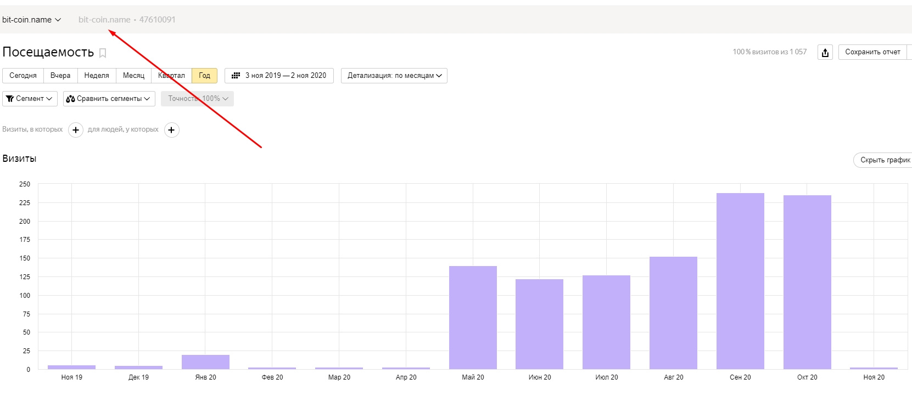Image resolution: width=912 pixels, height=407 pixels.
Task: Click Сохранить отчет button
Action: click(872, 52)
